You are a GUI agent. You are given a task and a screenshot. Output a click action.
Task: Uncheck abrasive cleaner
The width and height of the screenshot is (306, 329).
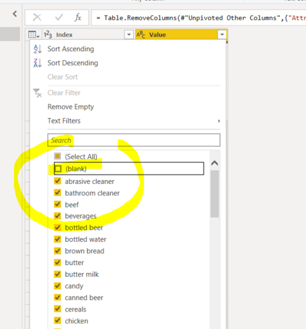[x=58, y=181]
